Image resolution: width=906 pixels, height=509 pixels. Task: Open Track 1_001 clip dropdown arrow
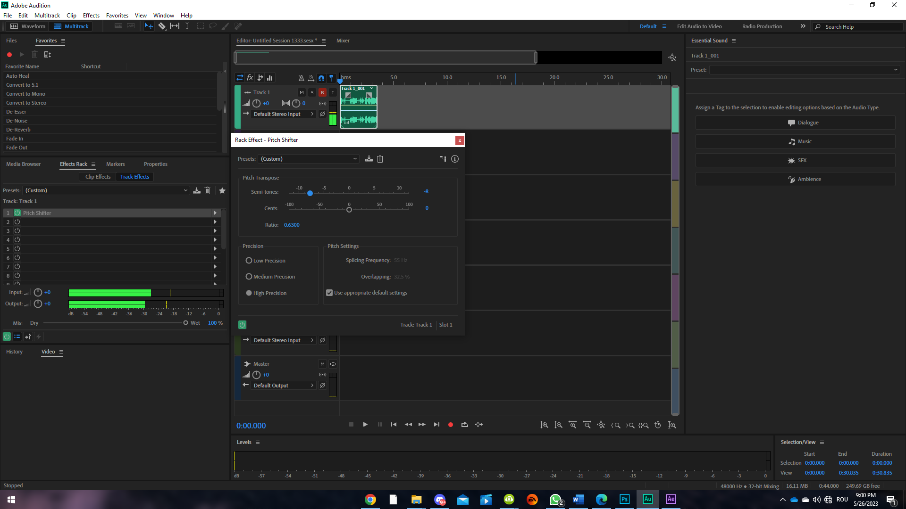372,88
